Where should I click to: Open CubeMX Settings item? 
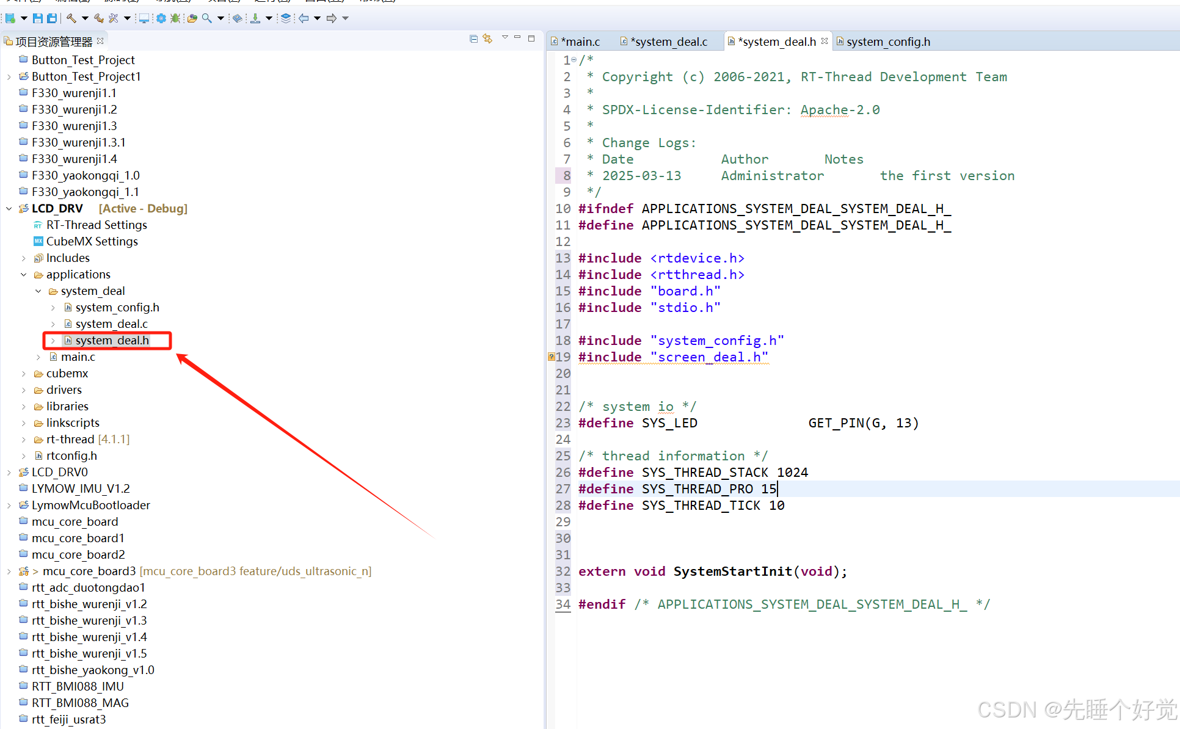(x=92, y=242)
